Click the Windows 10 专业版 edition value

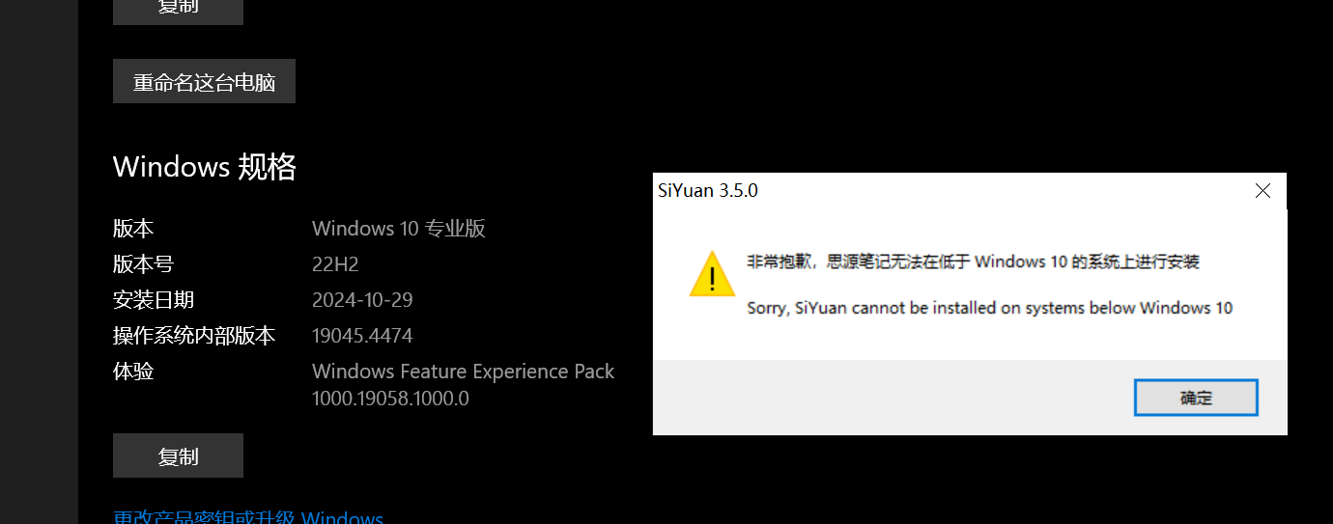(x=399, y=229)
